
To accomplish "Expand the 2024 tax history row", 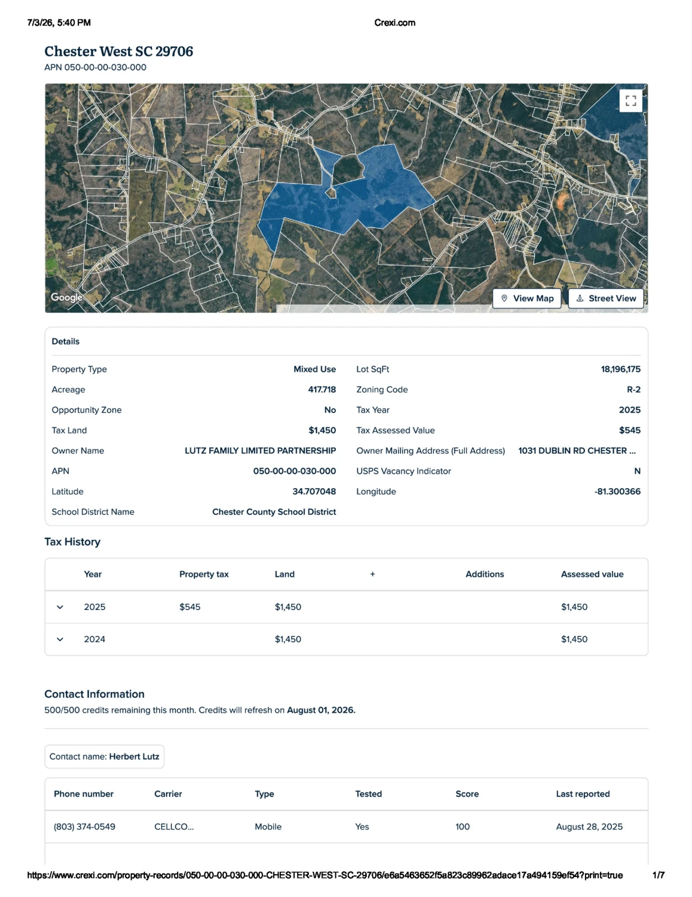I will 60,639.
